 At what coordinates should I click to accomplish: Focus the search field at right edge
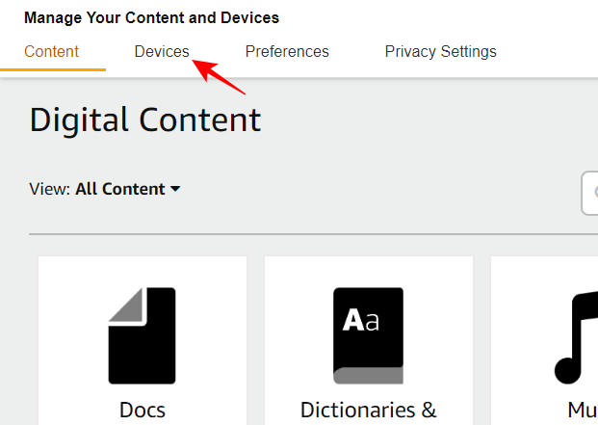pyautogui.click(x=590, y=194)
